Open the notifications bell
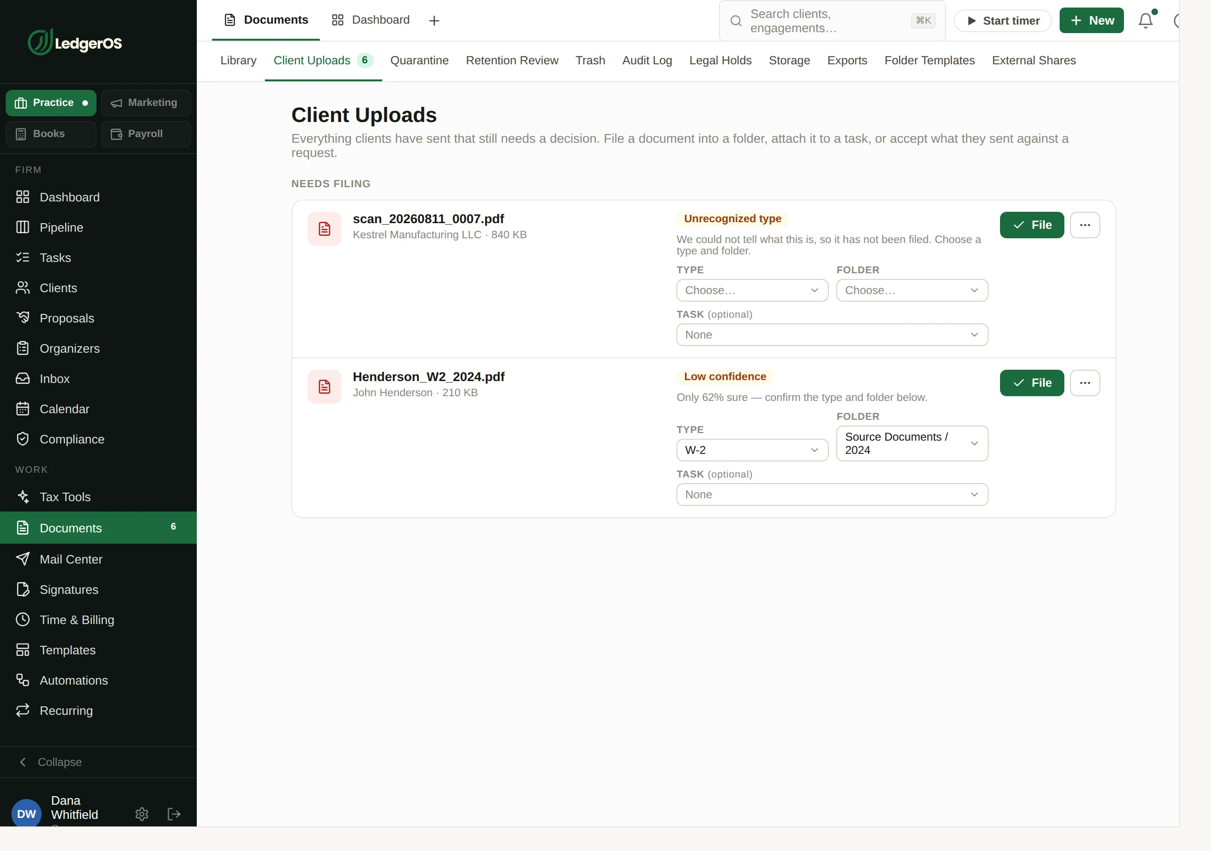This screenshot has height=851, width=1211. tap(1145, 20)
